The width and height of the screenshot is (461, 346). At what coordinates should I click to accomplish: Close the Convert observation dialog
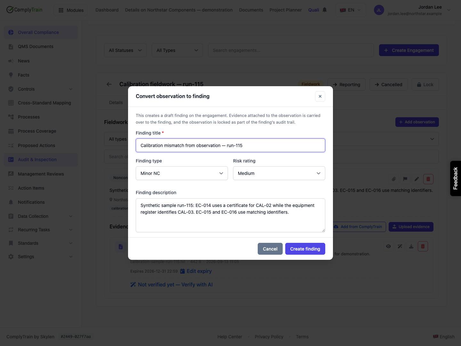tap(320, 96)
